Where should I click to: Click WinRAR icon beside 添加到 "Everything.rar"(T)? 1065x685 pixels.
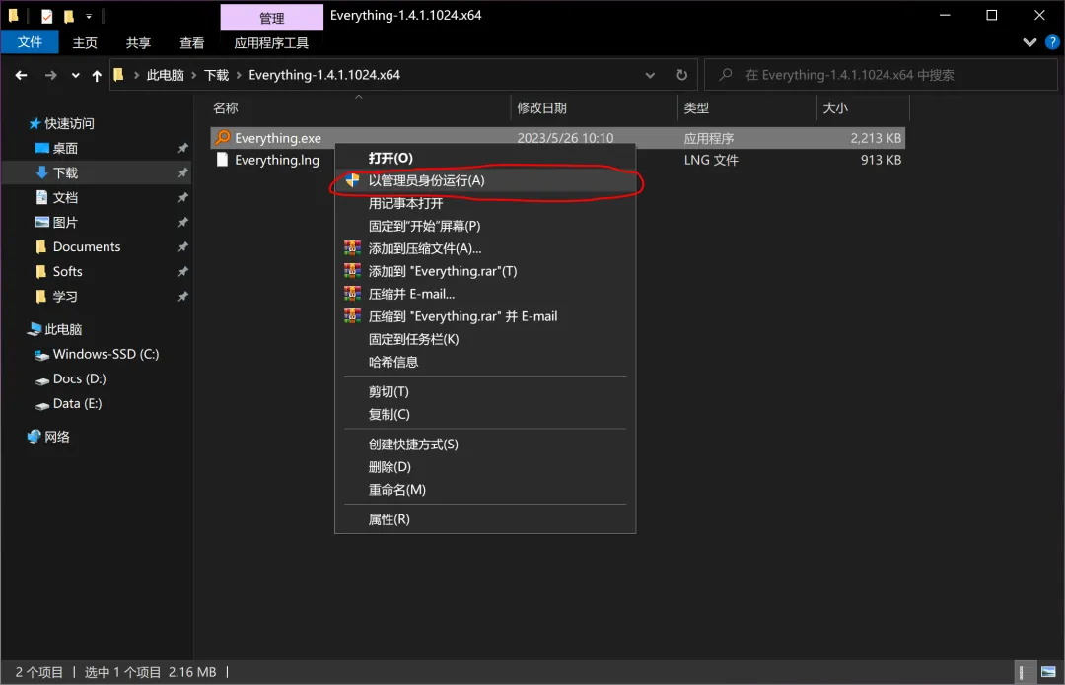(352, 271)
